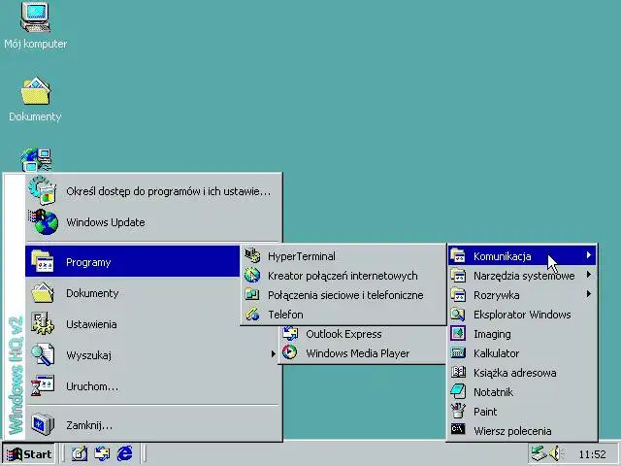Click the 11:52 taskbar clock
The image size is (621, 466).
pos(593,454)
